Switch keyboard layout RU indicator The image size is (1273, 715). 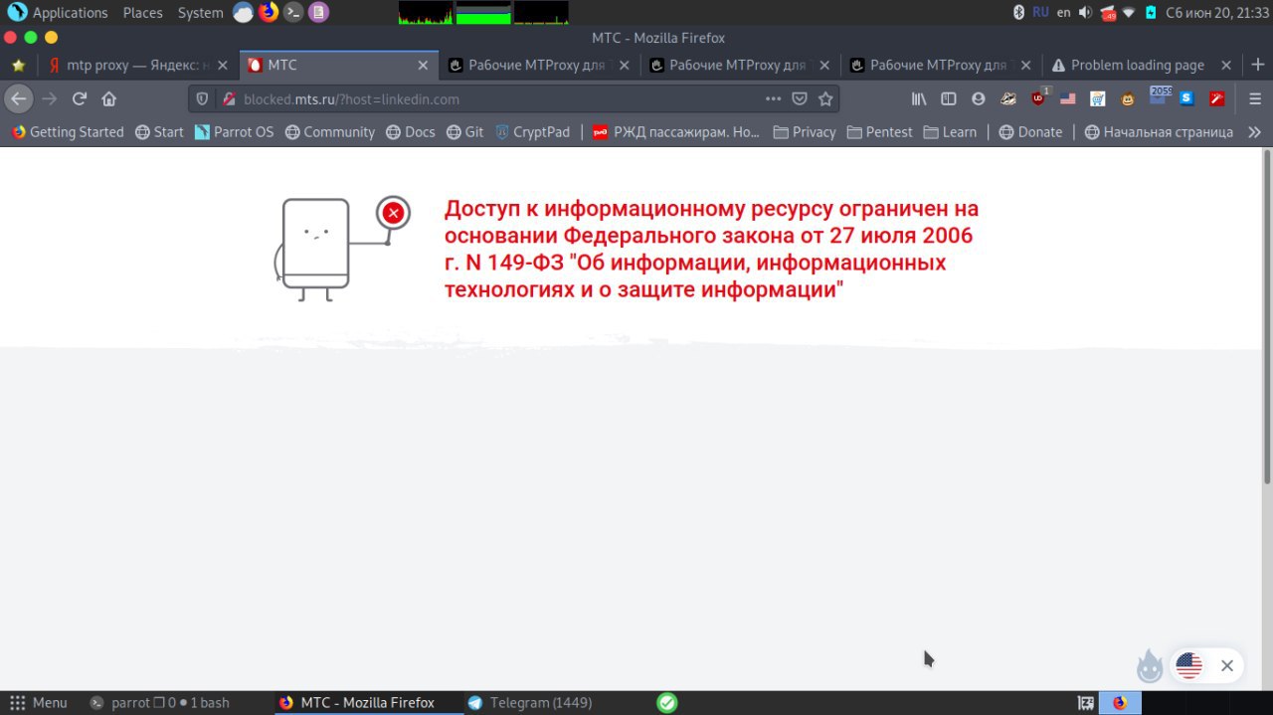click(1040, 13)
